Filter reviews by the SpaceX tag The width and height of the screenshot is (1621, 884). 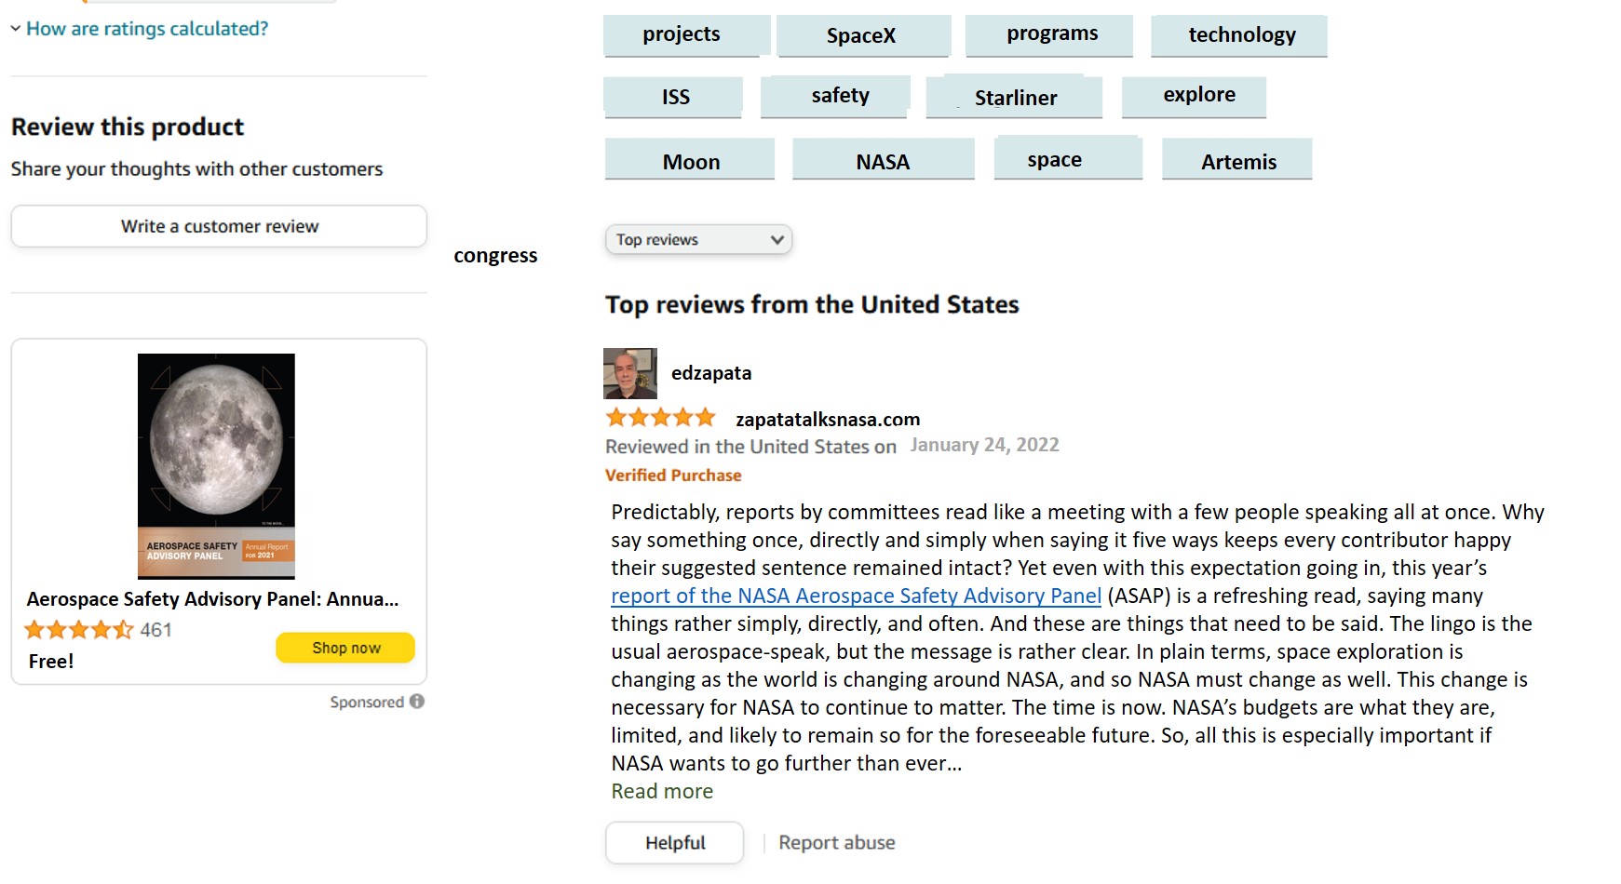[862, 36]
